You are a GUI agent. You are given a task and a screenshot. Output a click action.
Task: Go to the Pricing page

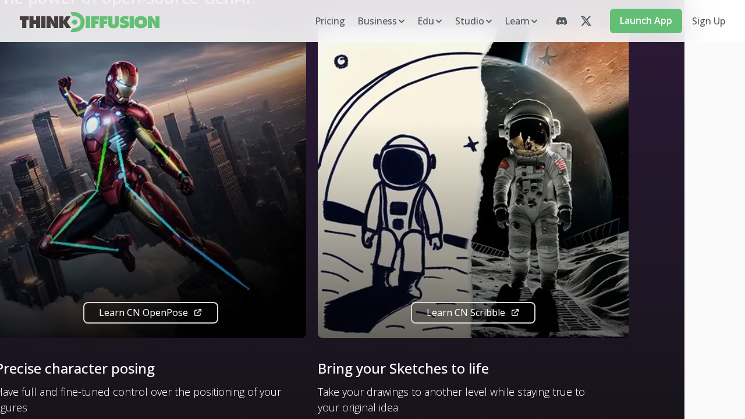click(330, 21)
